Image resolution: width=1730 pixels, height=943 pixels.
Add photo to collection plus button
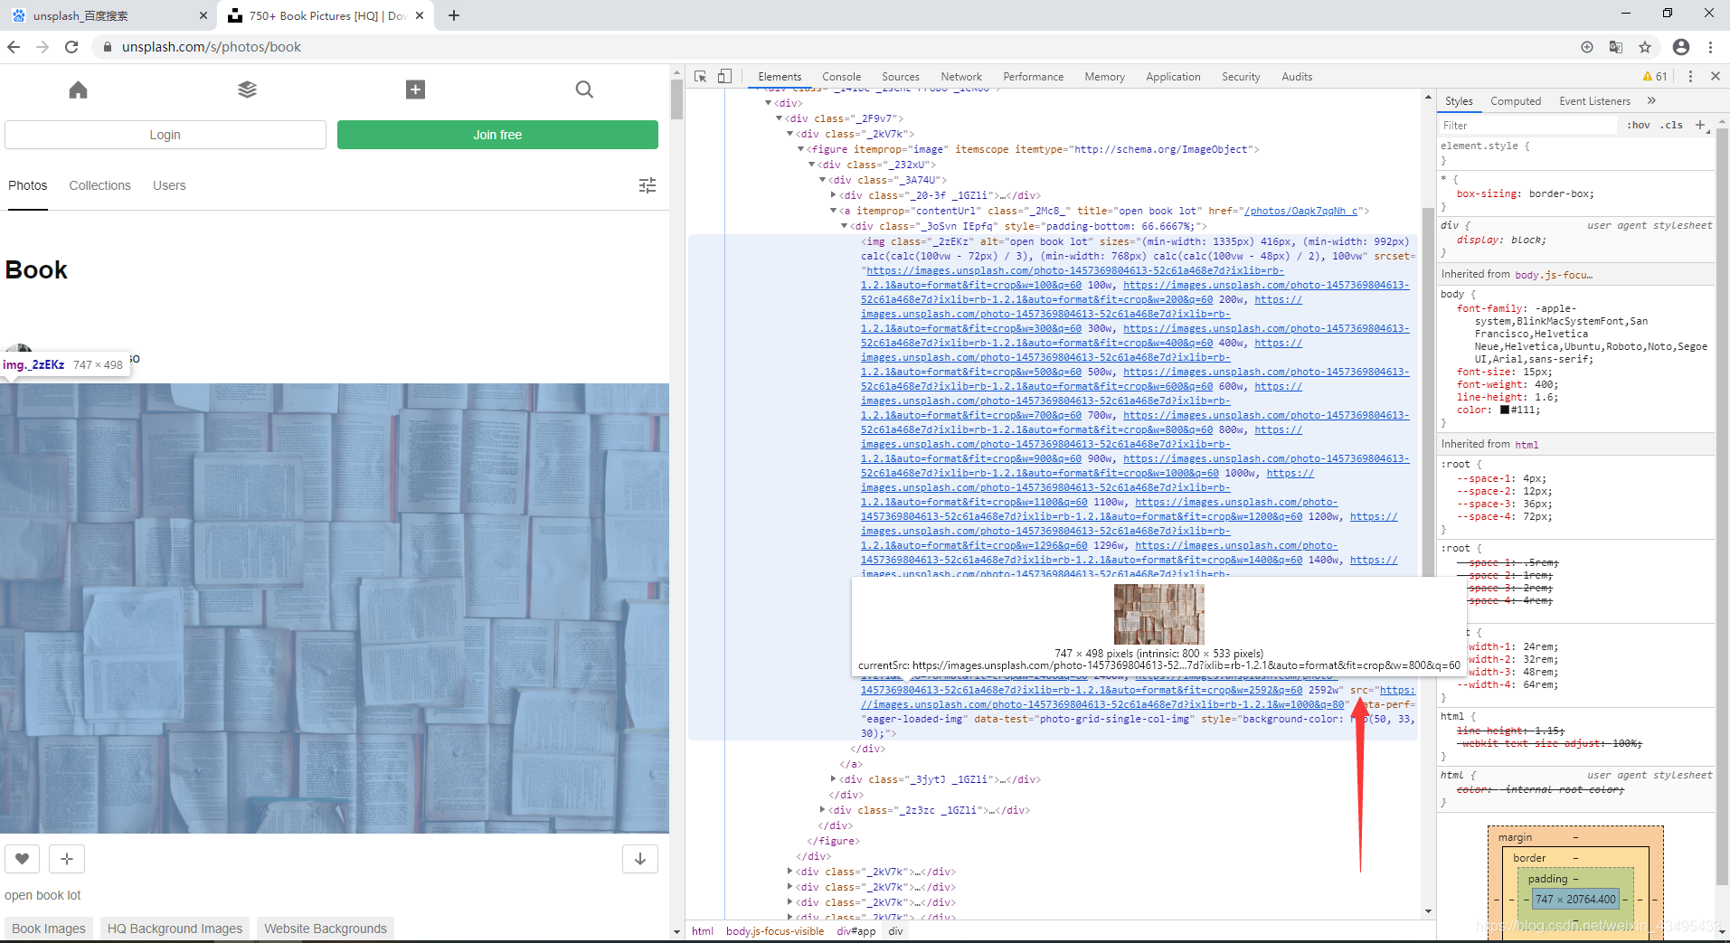pyautogui.click(x=67, y=859)
